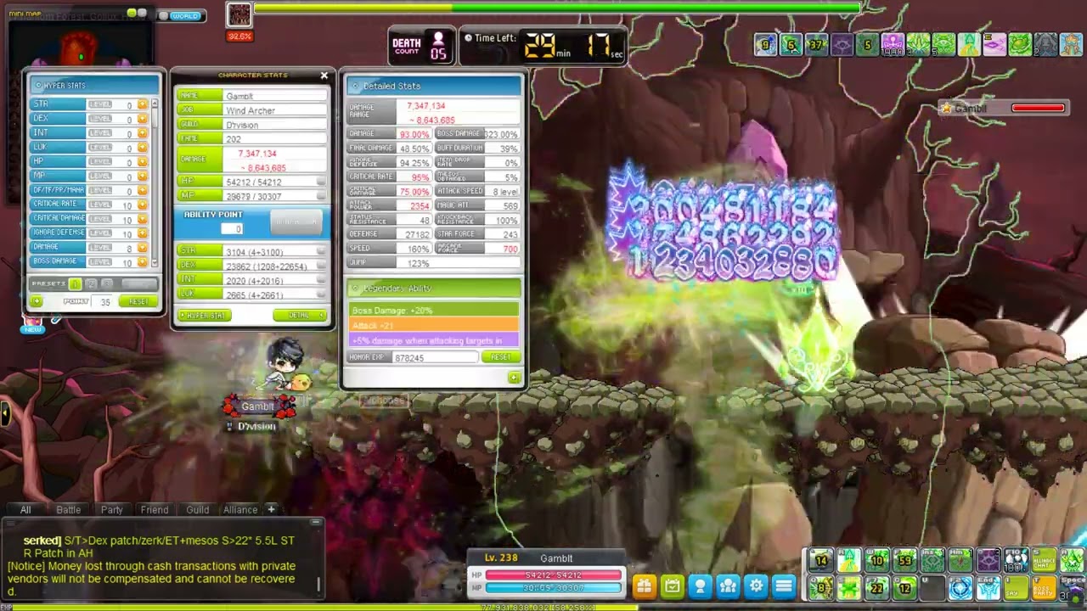Screen dimensions: 1087x611
Task: Click the small button on the HP row
Action: pyautogui.click(x=321, y=182)
